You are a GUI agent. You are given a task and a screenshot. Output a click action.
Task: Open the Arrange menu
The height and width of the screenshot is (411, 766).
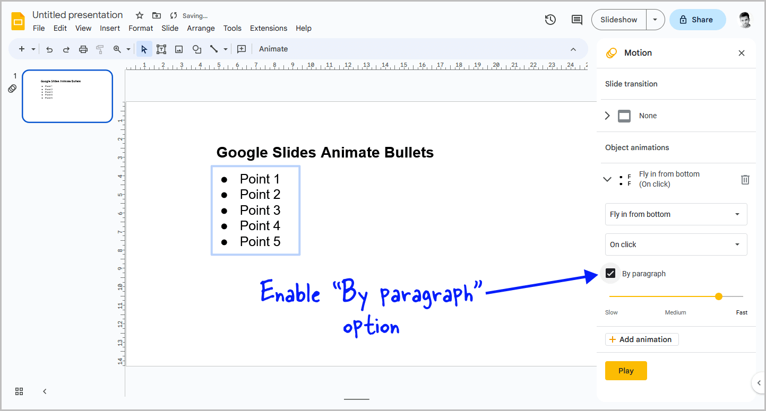coord(201,28)
